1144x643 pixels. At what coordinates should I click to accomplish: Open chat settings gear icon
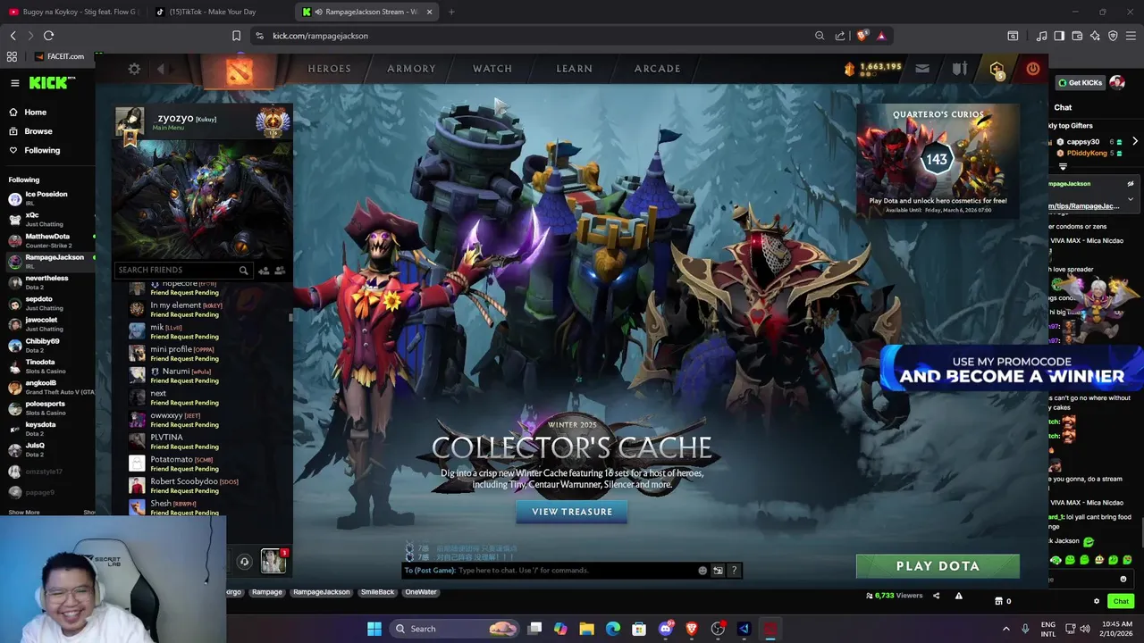pos(1097,601)
